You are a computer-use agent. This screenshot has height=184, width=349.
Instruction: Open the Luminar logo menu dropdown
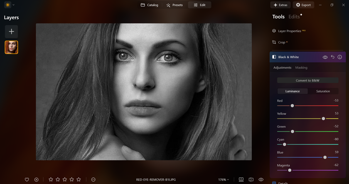coord(9,5)
